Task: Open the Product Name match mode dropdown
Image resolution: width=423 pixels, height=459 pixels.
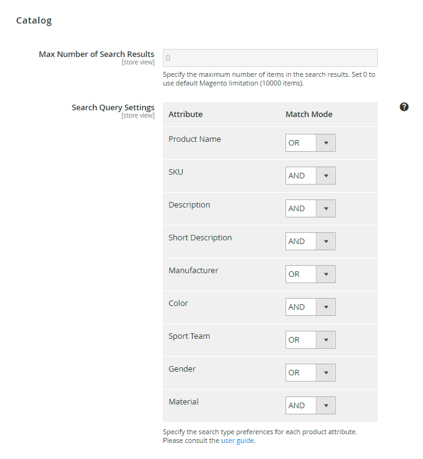Action: pyautogui.click(x=310, y=143)
